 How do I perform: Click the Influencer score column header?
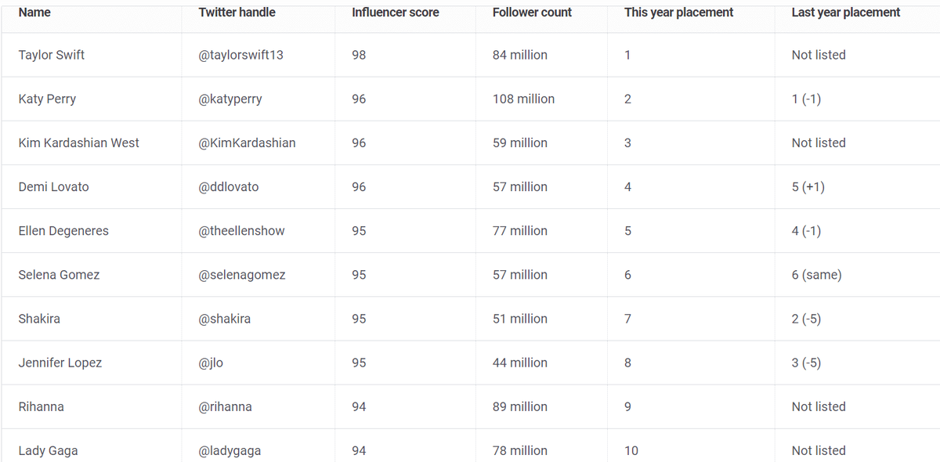pyautogui.click(x=395, y=13)
